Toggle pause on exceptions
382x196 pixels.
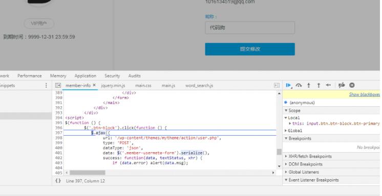click(352, 85)
